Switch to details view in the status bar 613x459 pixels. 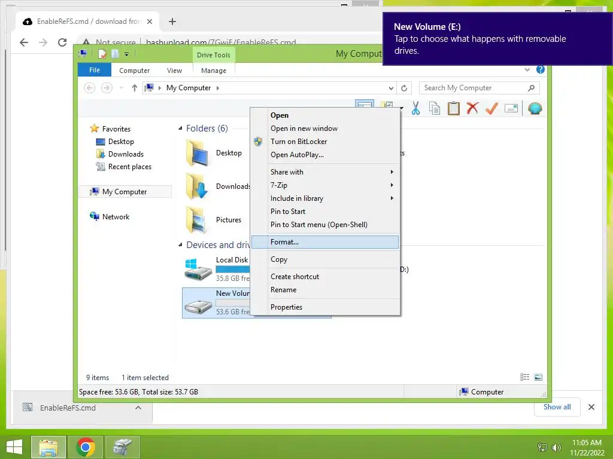pyautogui.click(x=524, y=377)
